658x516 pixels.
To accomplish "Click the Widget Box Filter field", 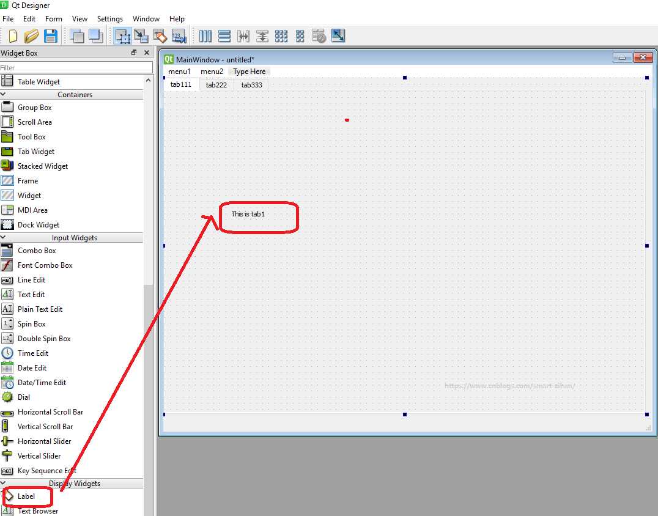I will (76, 67).
